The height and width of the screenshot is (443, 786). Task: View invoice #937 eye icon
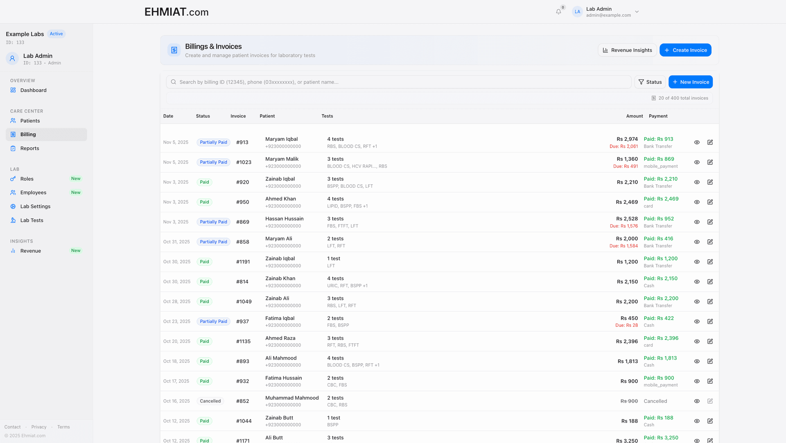click(x=697, y=322)
